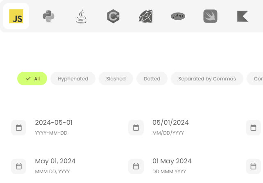The width and height of the screenshot is (263, 183).
Task: Choose the Java coffee cup icon
Action: coord(81,16)
